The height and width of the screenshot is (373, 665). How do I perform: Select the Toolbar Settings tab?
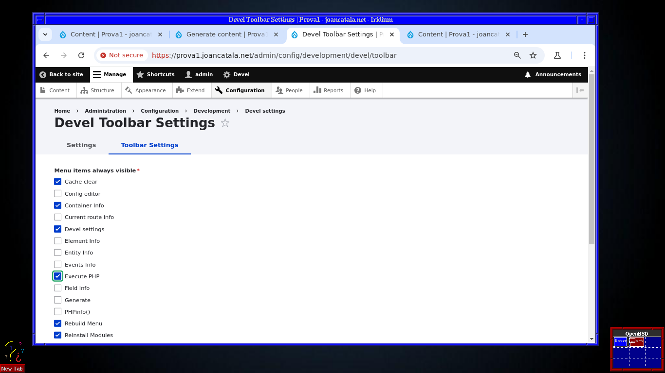(x=149, y=145)
